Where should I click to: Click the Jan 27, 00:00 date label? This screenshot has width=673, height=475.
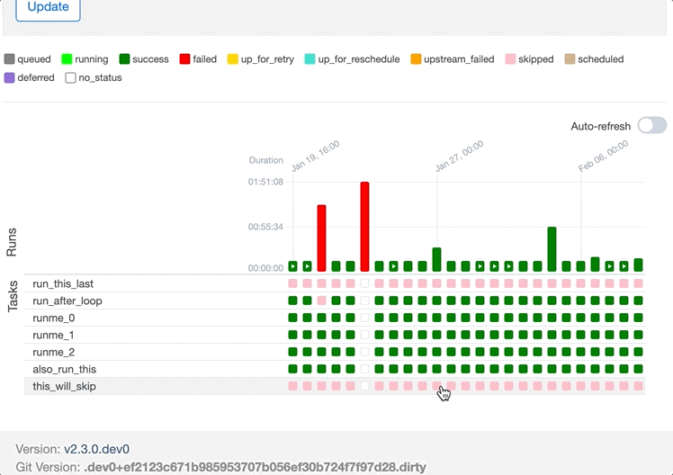tap(459, 156)
